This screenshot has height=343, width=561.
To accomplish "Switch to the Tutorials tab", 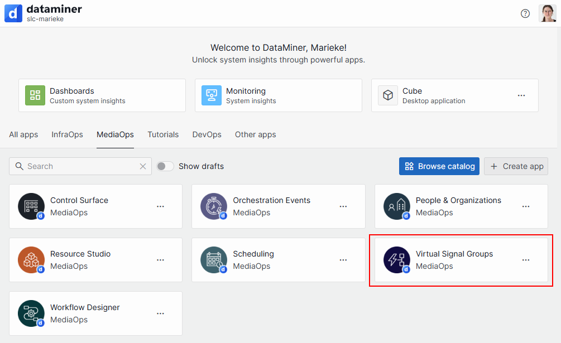I will [163, 134].
